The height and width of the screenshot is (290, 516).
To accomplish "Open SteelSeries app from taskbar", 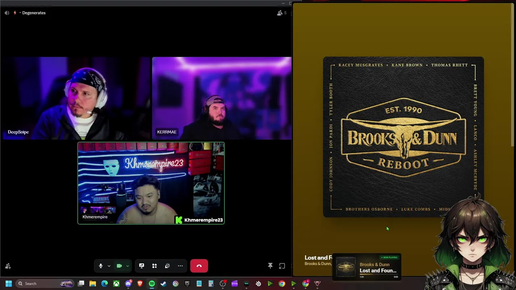I will [258, 284].
